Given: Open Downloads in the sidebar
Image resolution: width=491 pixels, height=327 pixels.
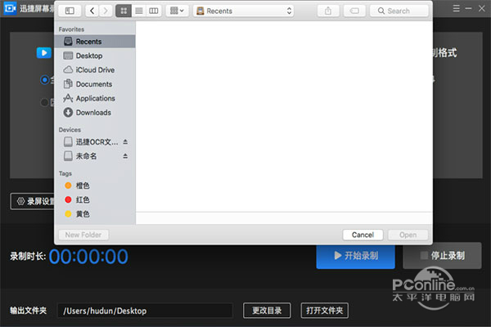Looking at the screenshot, I should point(95,112).
